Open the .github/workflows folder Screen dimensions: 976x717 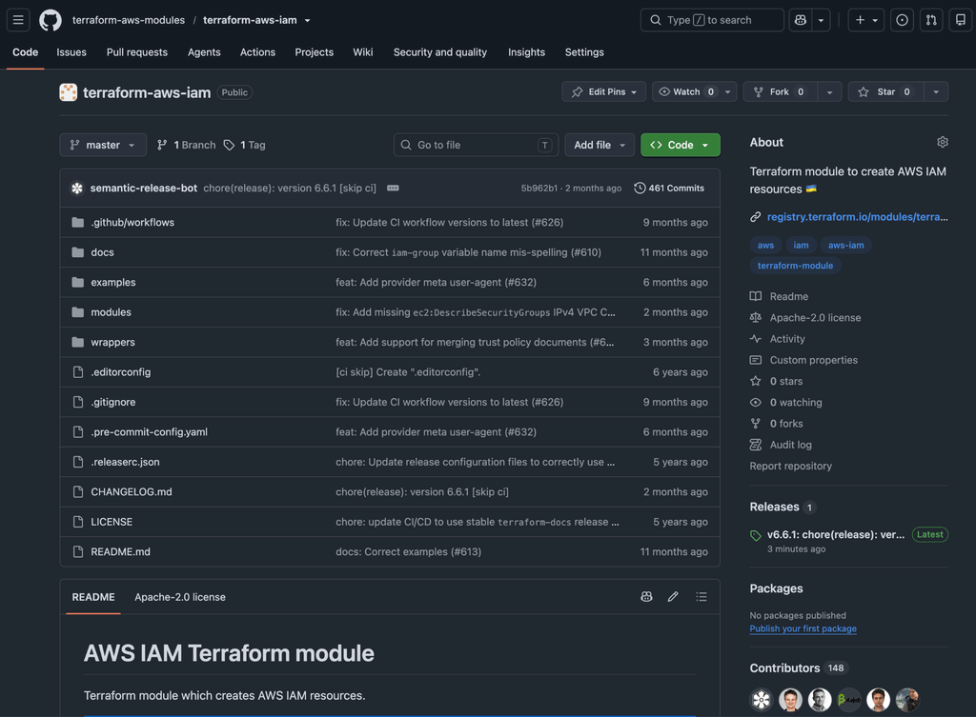tap(132, 223)
